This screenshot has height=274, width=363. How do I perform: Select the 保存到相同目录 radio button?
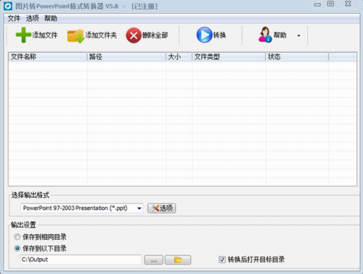click(x=17, y=237)
